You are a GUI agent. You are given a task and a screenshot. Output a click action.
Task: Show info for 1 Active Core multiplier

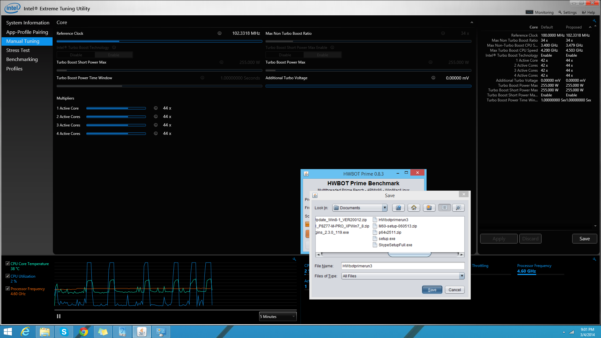156,108
